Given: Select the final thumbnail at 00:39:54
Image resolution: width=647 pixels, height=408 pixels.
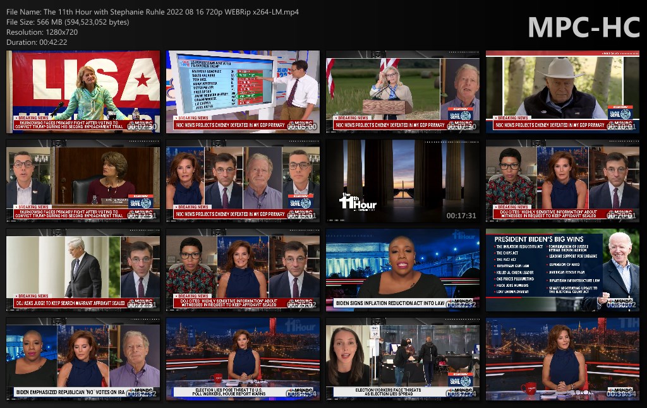Looking at the screenshot, I should pyautogui.click(x=562, y=359).
